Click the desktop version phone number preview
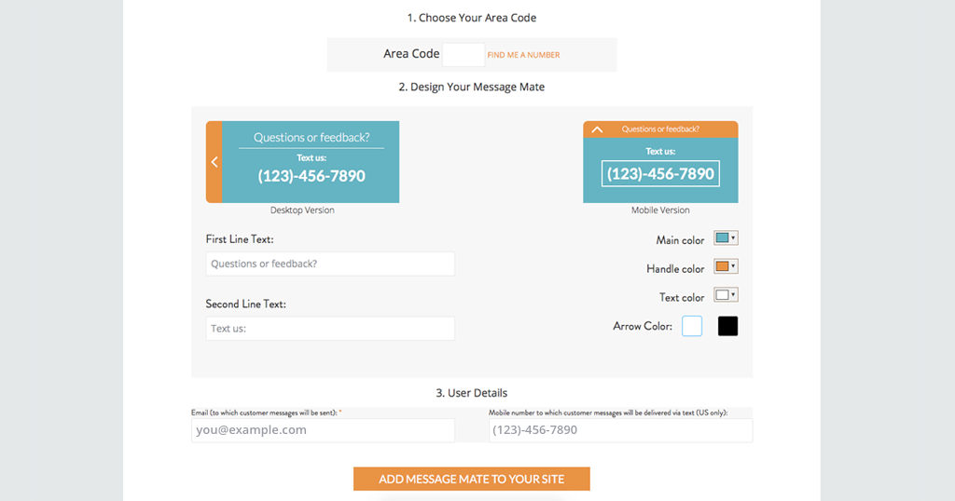 pos(311,176)
